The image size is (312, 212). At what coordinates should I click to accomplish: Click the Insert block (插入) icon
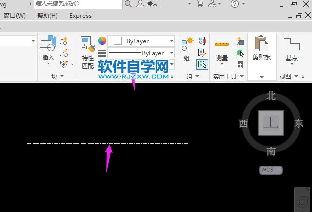48,45
